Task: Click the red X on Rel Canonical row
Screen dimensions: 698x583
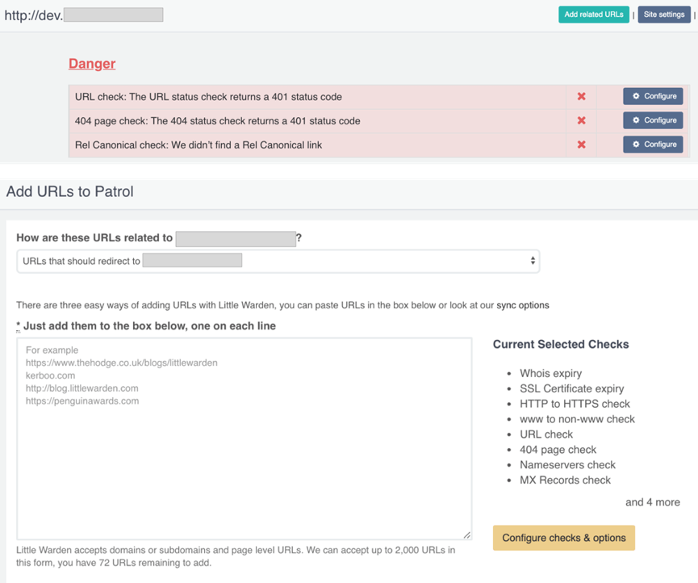Action: pyautogui.click(x=581, y=145)
